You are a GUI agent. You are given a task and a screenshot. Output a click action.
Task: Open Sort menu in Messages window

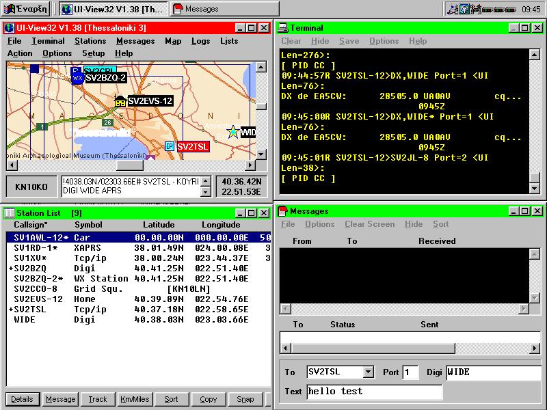point(441,224)
